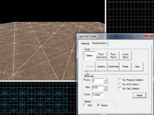Increase Power with the up spinner

click(106, 80)
